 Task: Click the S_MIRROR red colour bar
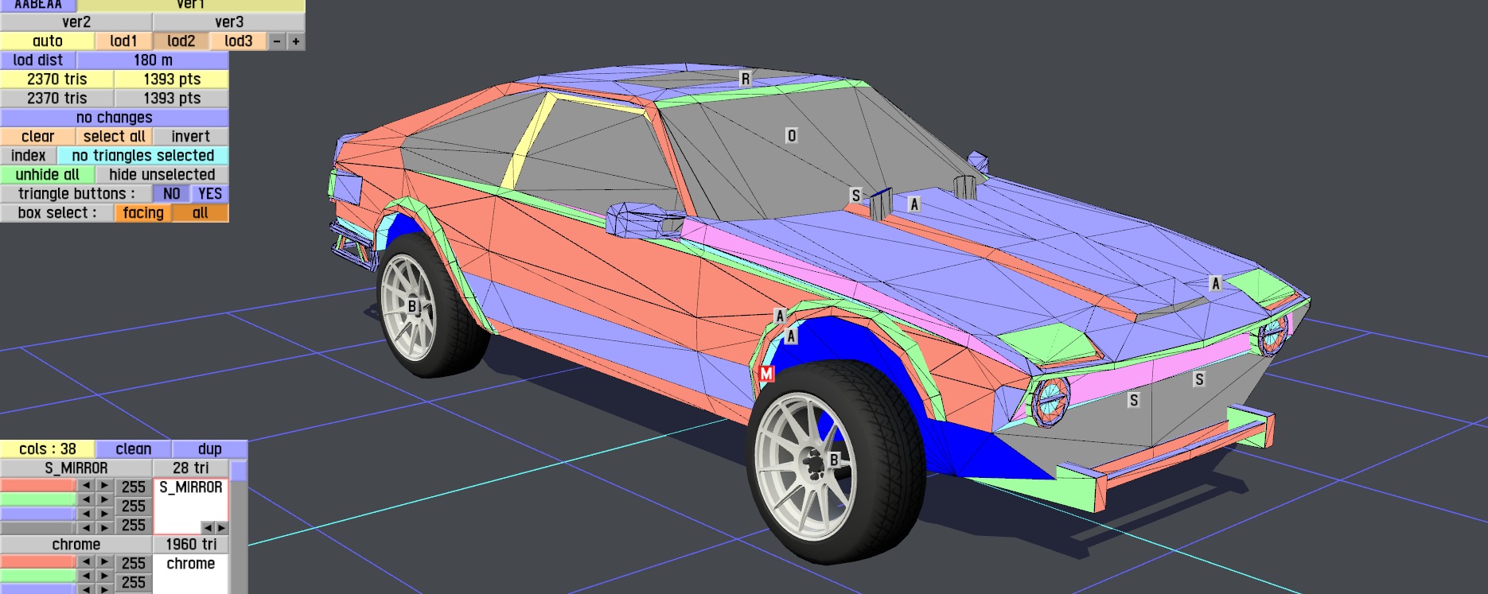[x=38, y=485]
